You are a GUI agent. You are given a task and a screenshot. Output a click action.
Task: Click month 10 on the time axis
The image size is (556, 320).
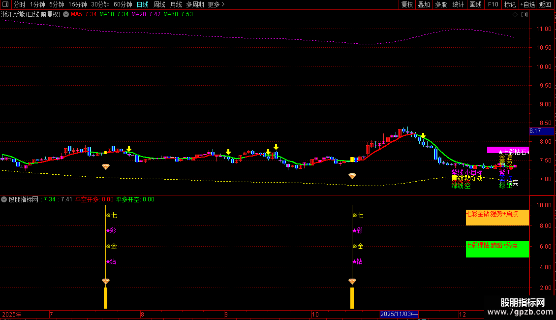pos(315,314)
